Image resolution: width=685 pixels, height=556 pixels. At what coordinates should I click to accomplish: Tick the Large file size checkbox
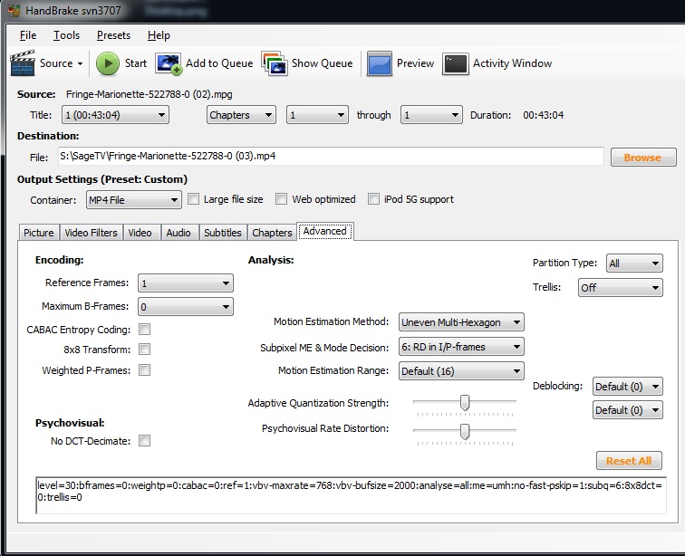(x=193, y=199)
